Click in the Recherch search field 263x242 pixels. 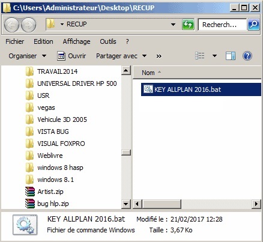click(222, 25)
